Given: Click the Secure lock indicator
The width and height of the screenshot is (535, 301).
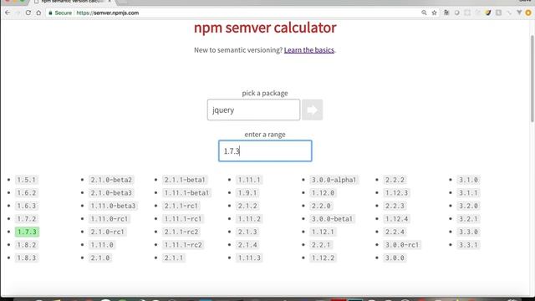Looking at the screenshot, I should [x=60, y=13].
